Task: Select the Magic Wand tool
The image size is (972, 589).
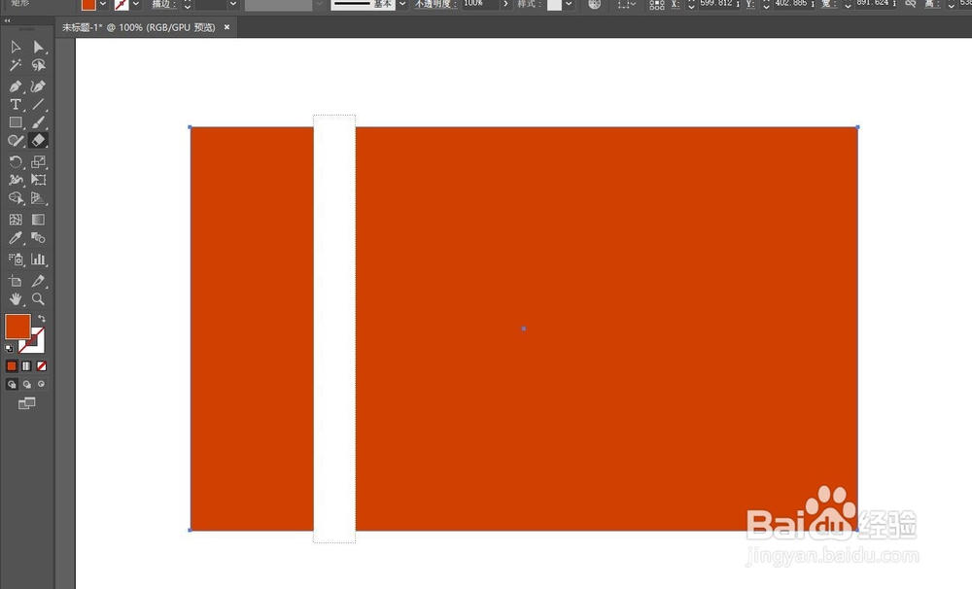Action: point(16,65)
